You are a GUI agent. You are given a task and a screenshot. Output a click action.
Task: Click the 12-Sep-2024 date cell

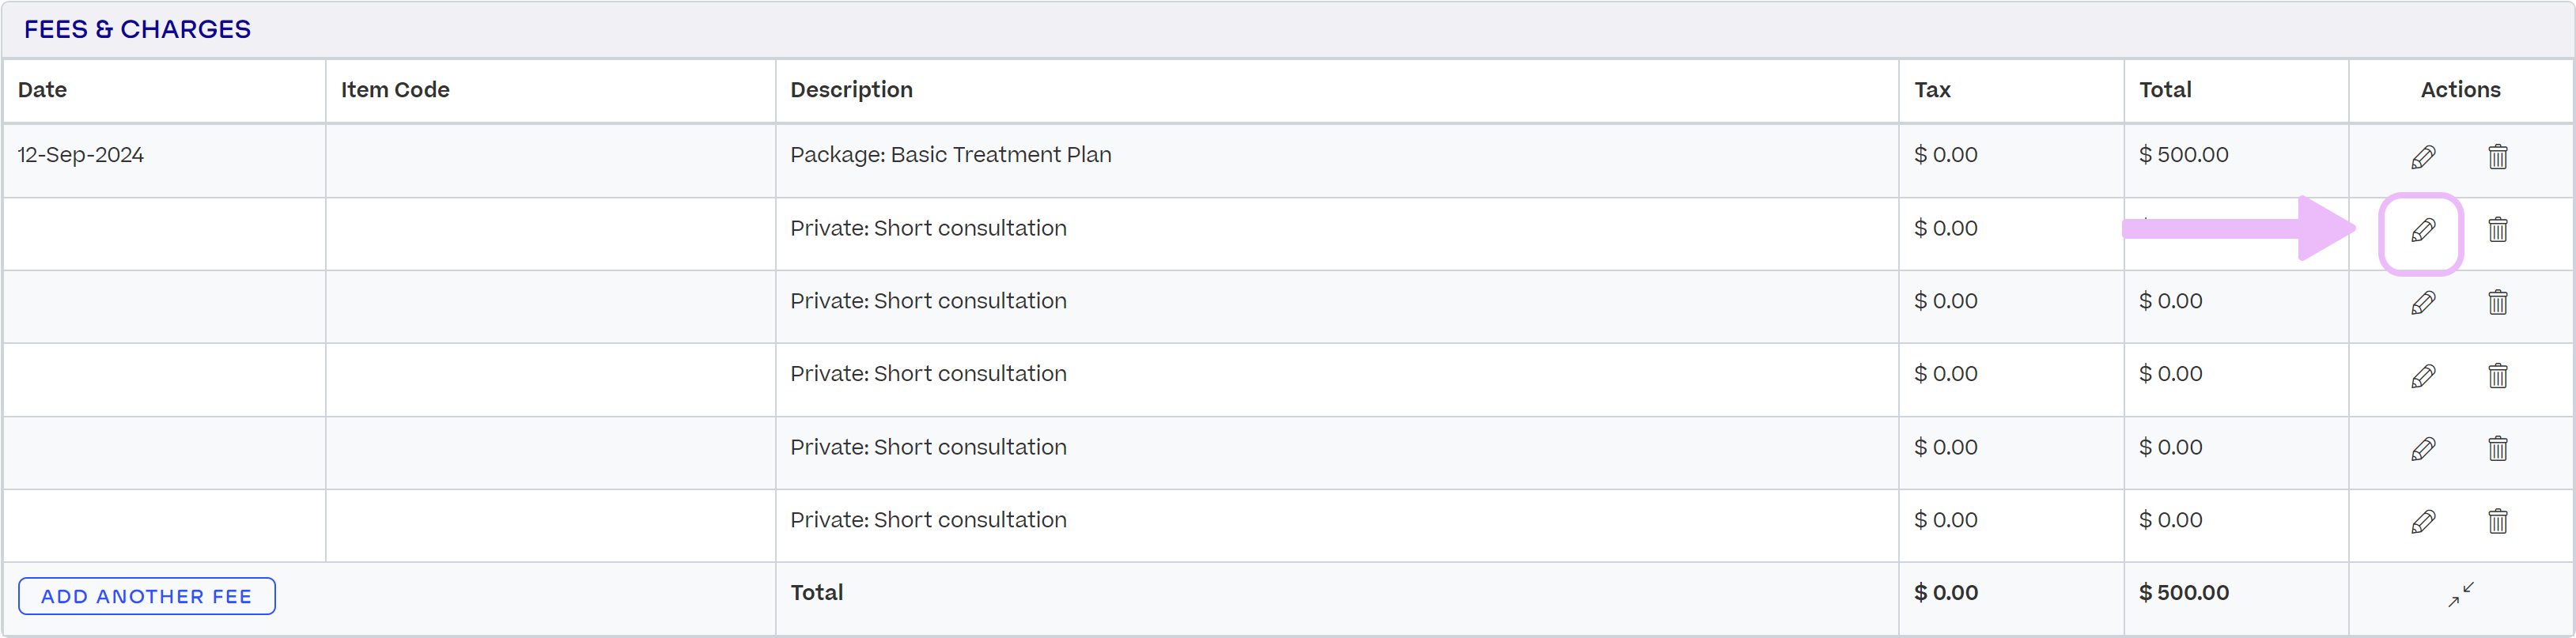[x=81, y=155]
